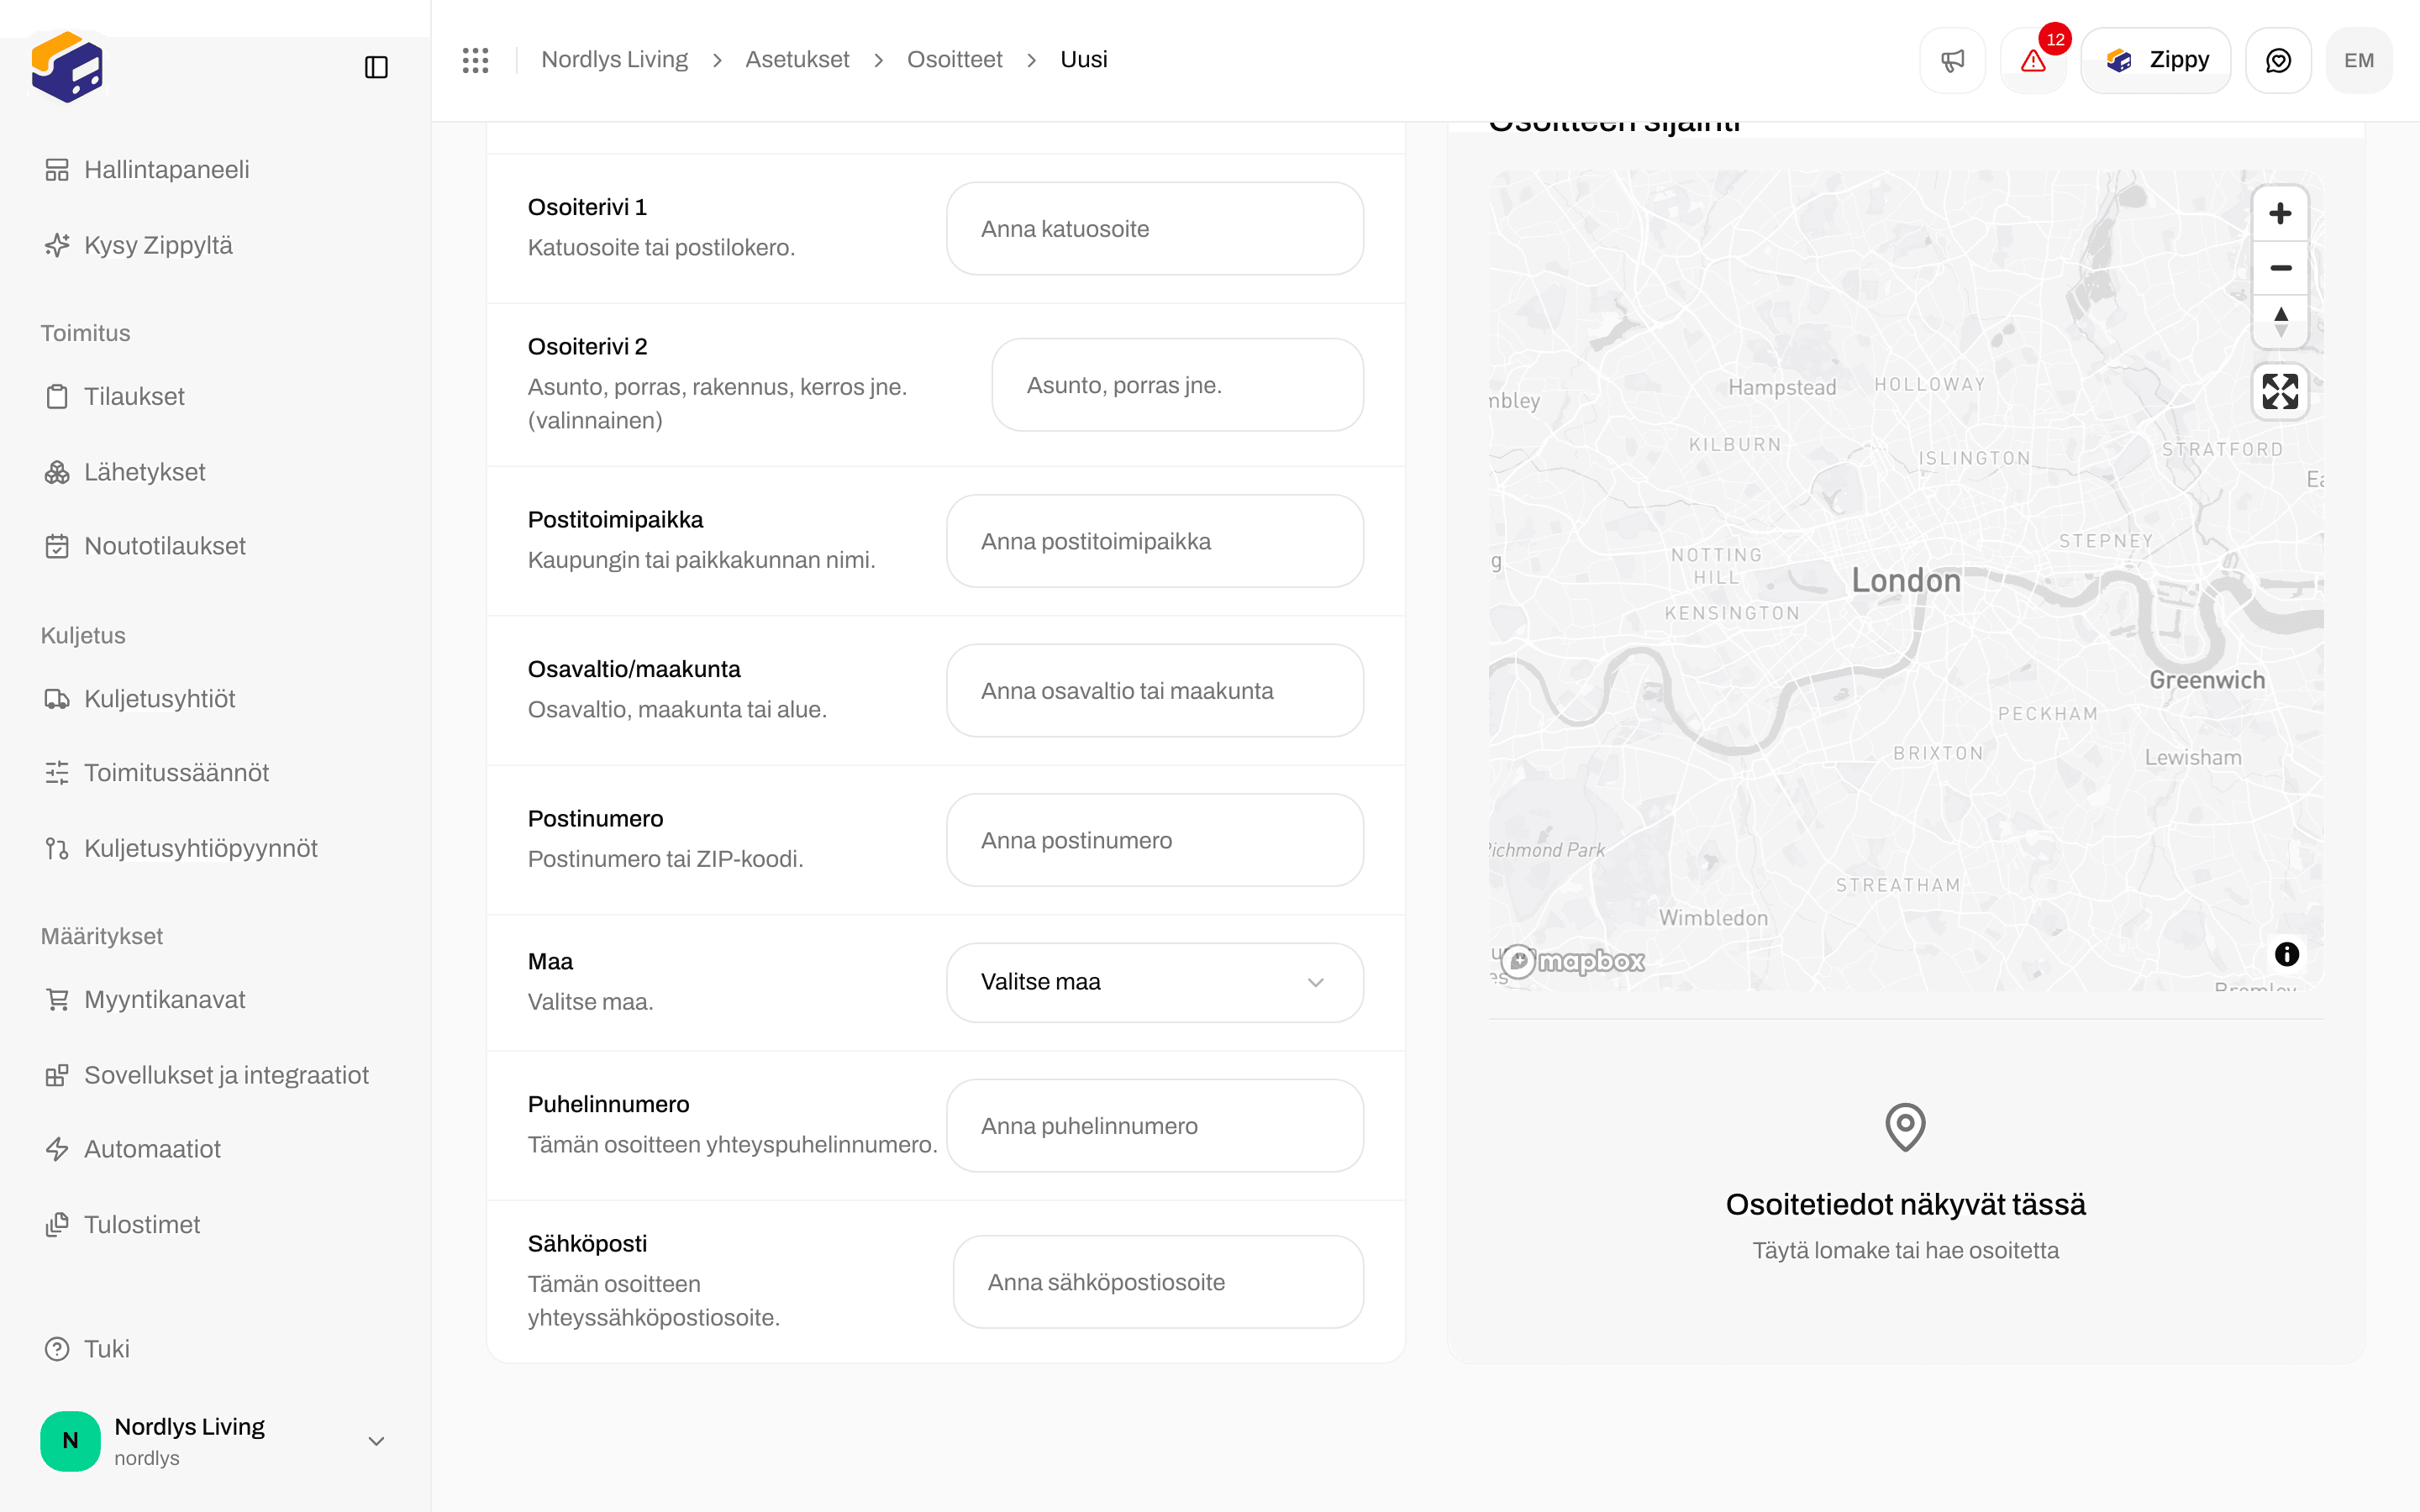Open Noutotilaukset page
Screen dimensions: 2420x1512
point(215,546)
